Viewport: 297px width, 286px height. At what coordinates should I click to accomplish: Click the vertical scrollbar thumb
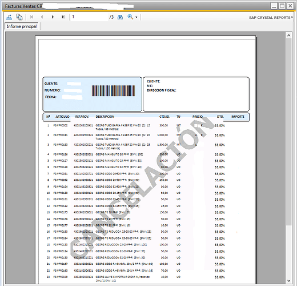click(x=288, y=132)
